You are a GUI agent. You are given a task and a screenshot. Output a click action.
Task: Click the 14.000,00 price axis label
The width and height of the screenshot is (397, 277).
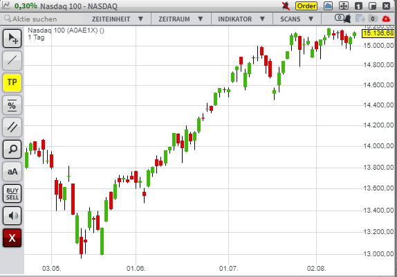[x=379, y=146]
